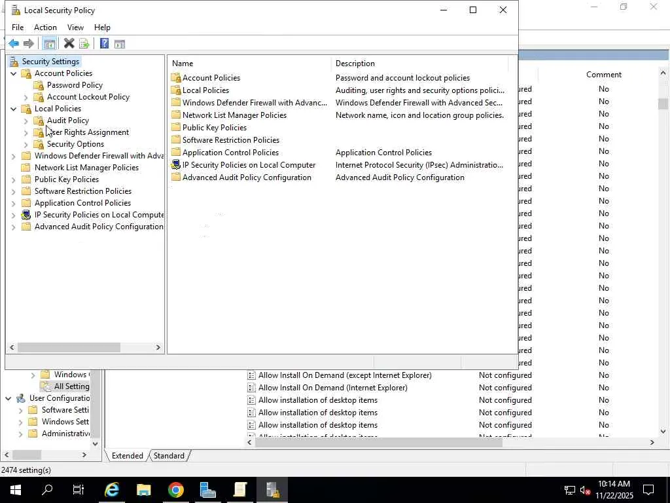
Task: Expand Administrative node in the background window
Action: (x=20, y=434)
